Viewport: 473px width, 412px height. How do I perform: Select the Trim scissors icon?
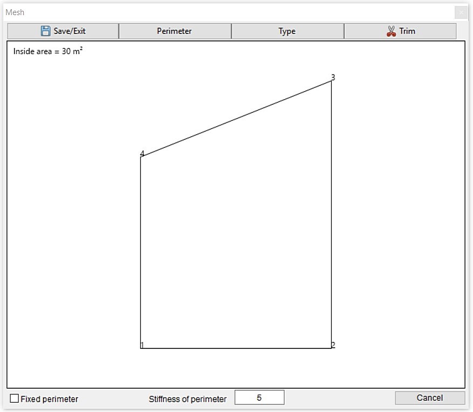point(390,31)
